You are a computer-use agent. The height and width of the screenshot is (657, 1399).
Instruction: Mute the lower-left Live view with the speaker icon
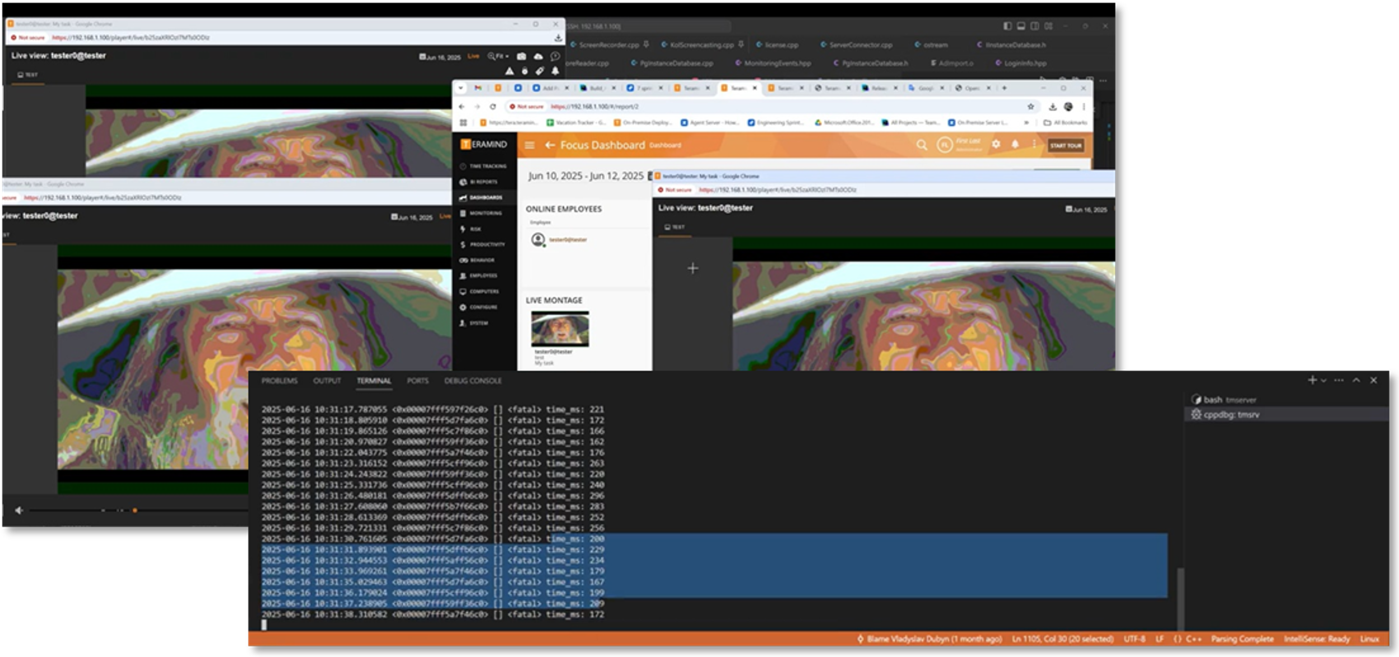tap(18, 510)
